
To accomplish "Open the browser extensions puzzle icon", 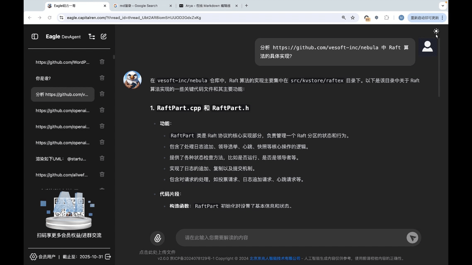I will pos(387,18).
